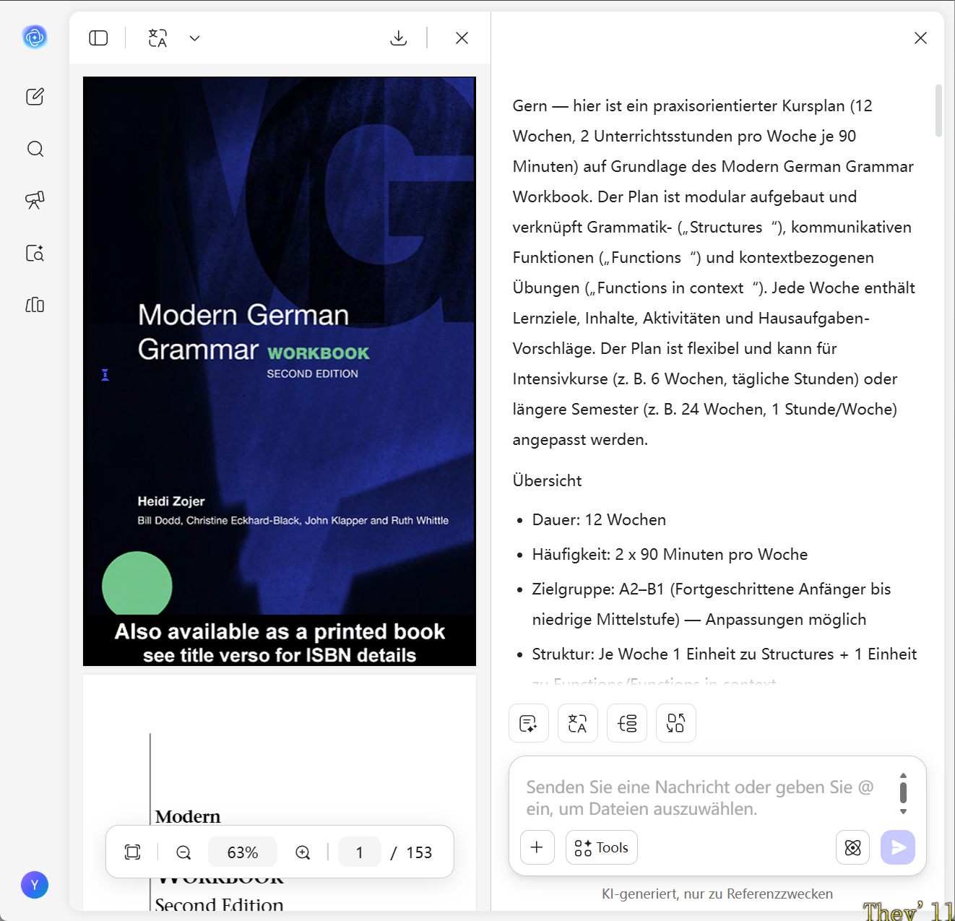
Task: Click the 'KI-generiert, nur zu Referenzzwecken' notice
Action: point(717,894)
